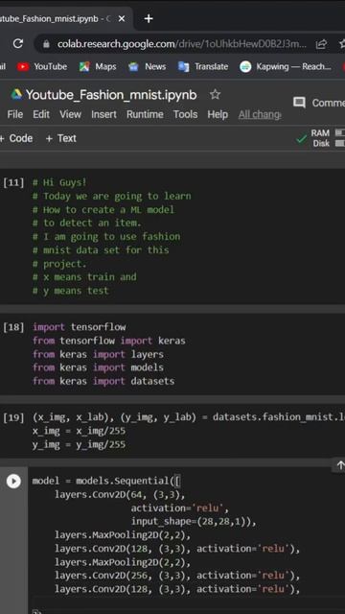Select cell 18 execution count
345x614 pixels.
[x=13, y=327]
